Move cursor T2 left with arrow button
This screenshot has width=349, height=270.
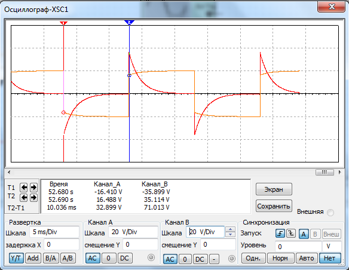coord(24,197)
